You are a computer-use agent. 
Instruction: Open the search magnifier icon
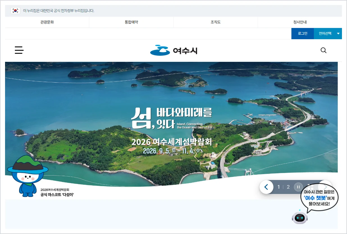click(x=323, y=50)
